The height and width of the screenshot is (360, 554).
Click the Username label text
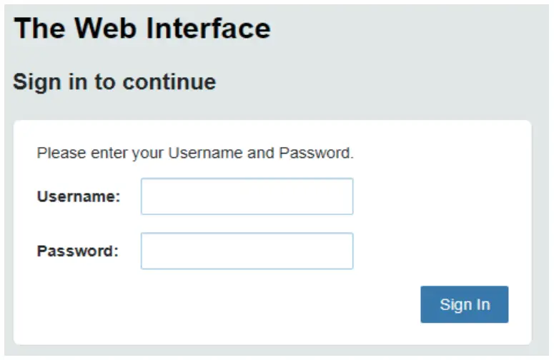coord(79,196)
